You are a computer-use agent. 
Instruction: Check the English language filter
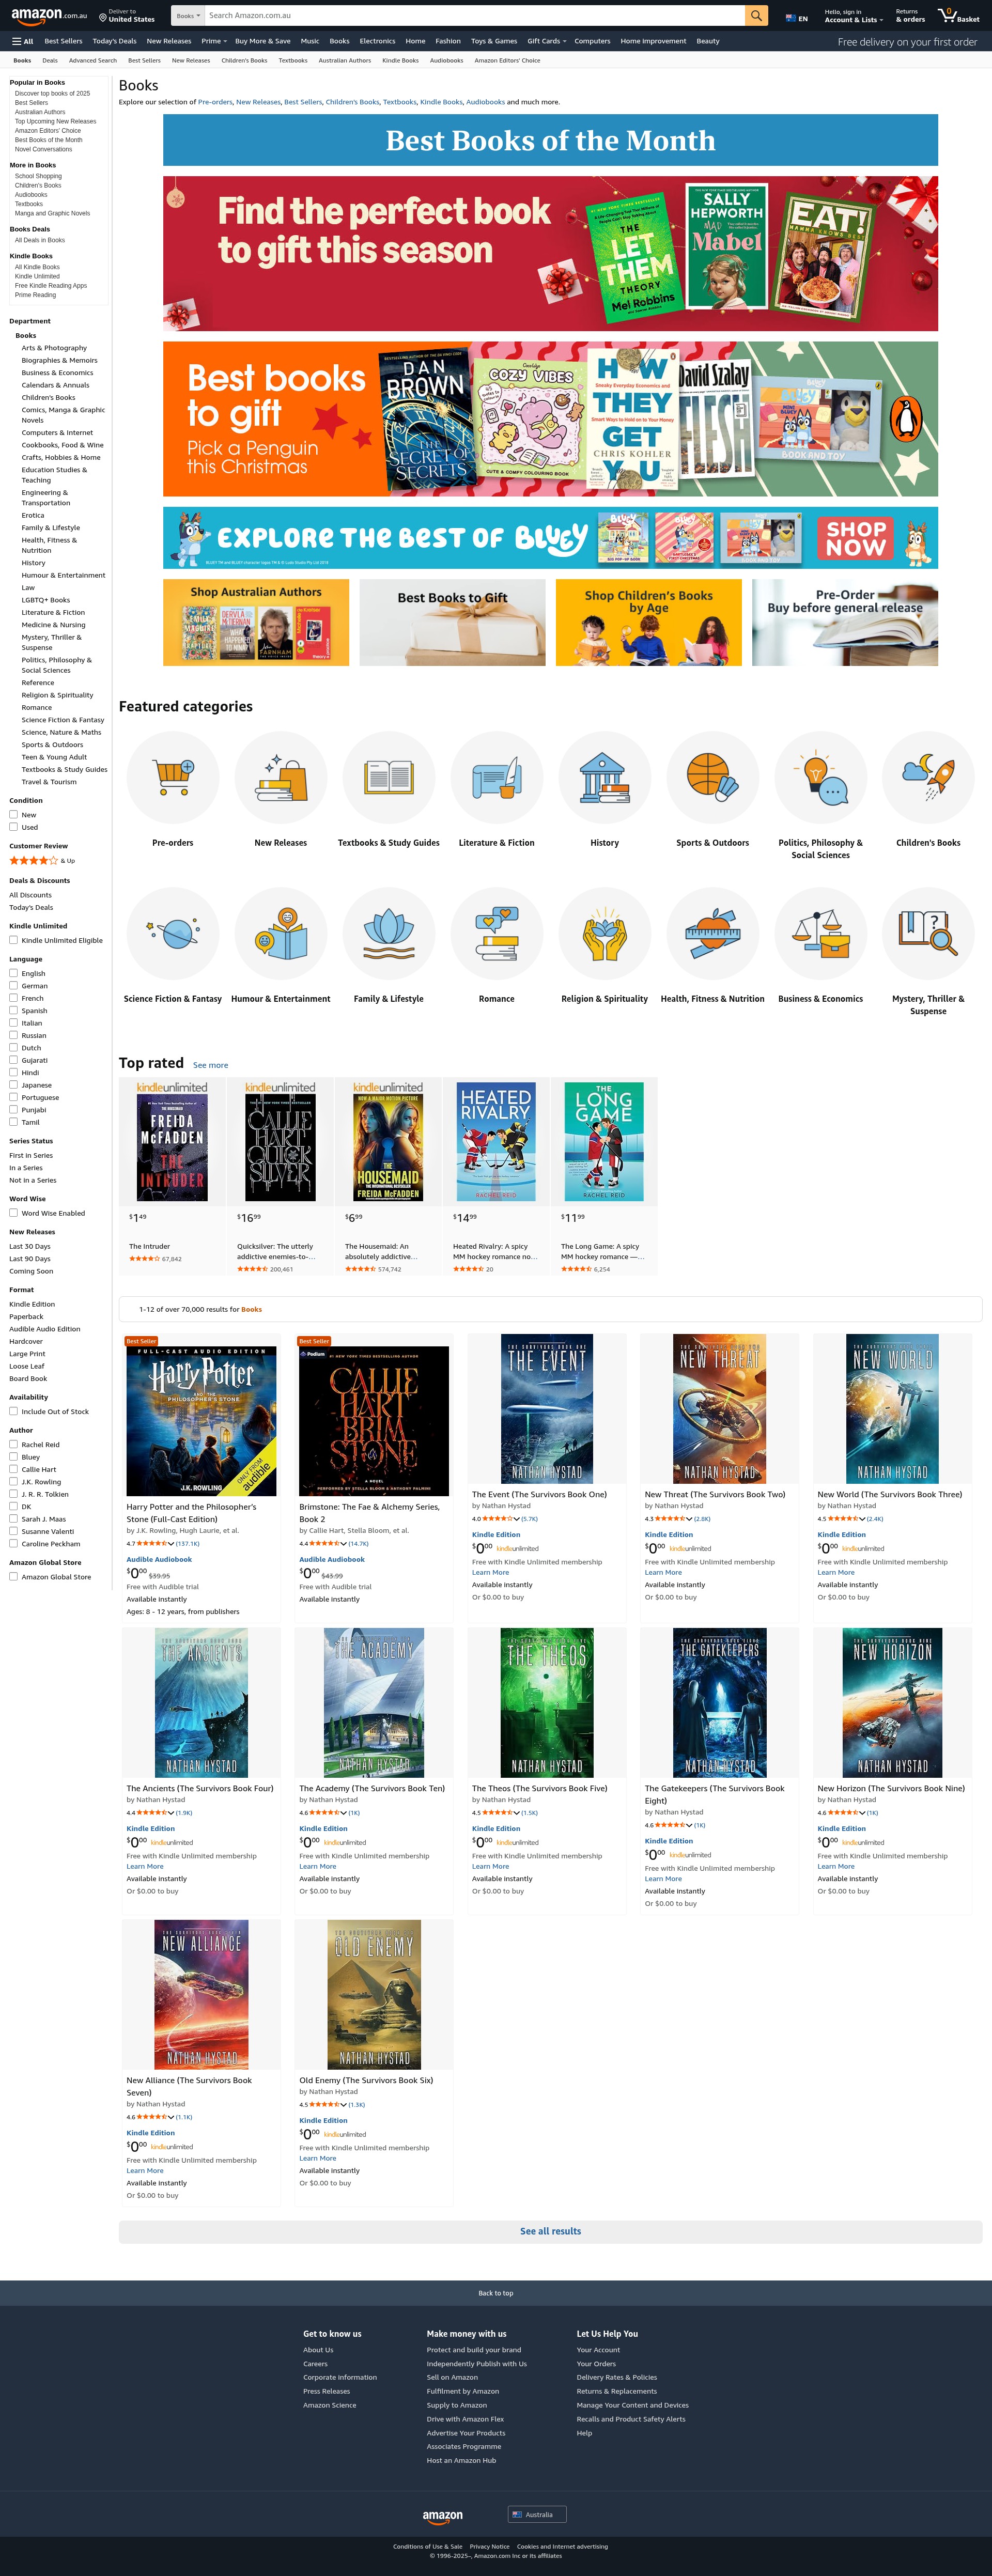14,973
